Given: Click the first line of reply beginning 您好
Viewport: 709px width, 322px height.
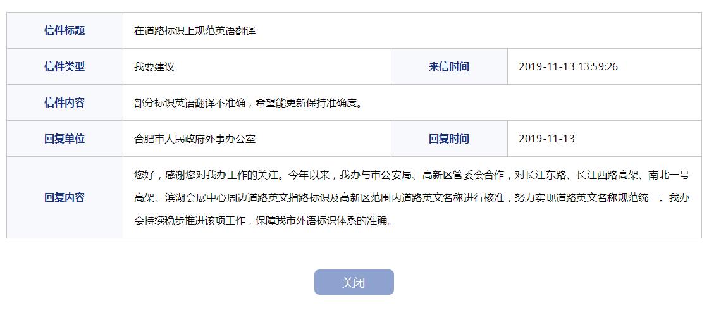Looking at the screenshot, I should [x=412, y=175].
